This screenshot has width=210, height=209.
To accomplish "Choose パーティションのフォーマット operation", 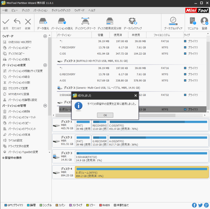I will [x=20, y=117].
